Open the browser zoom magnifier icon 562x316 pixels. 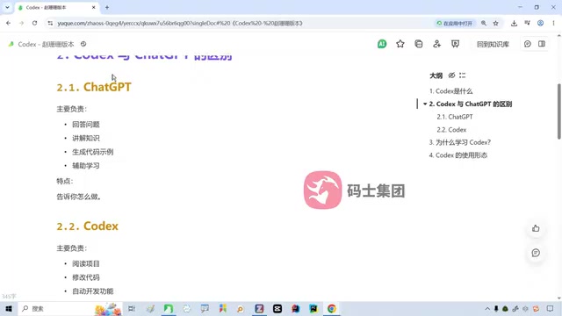pos(484,24)
